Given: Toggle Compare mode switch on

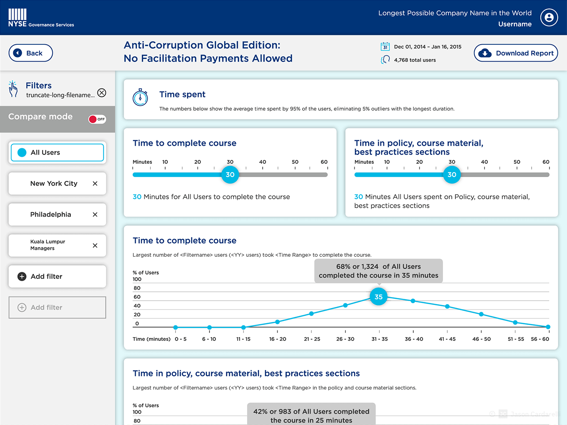Looking at the screenshot, I should 97,119.
